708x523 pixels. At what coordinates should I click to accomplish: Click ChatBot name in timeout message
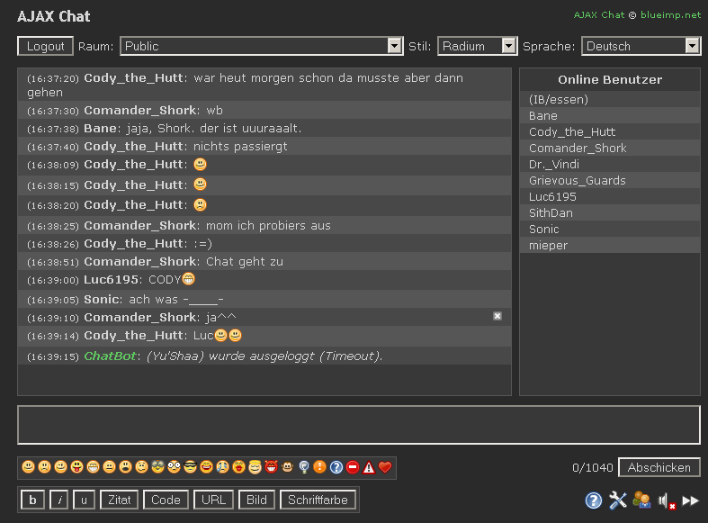tap(110, 356)
